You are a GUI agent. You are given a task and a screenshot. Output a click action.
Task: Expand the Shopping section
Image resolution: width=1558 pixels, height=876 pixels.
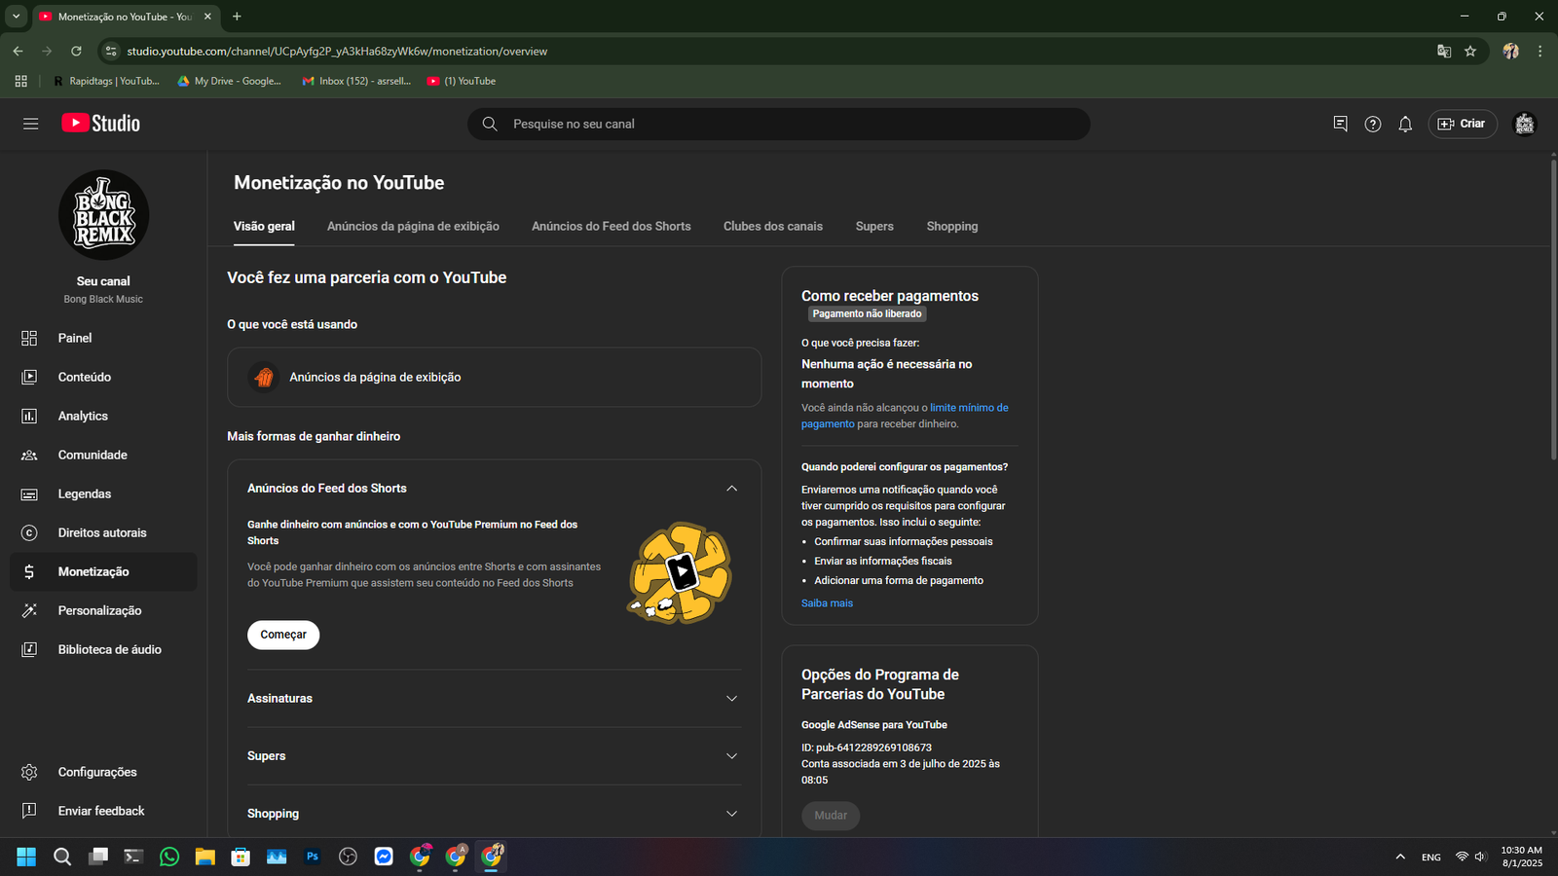click(731, 813)
